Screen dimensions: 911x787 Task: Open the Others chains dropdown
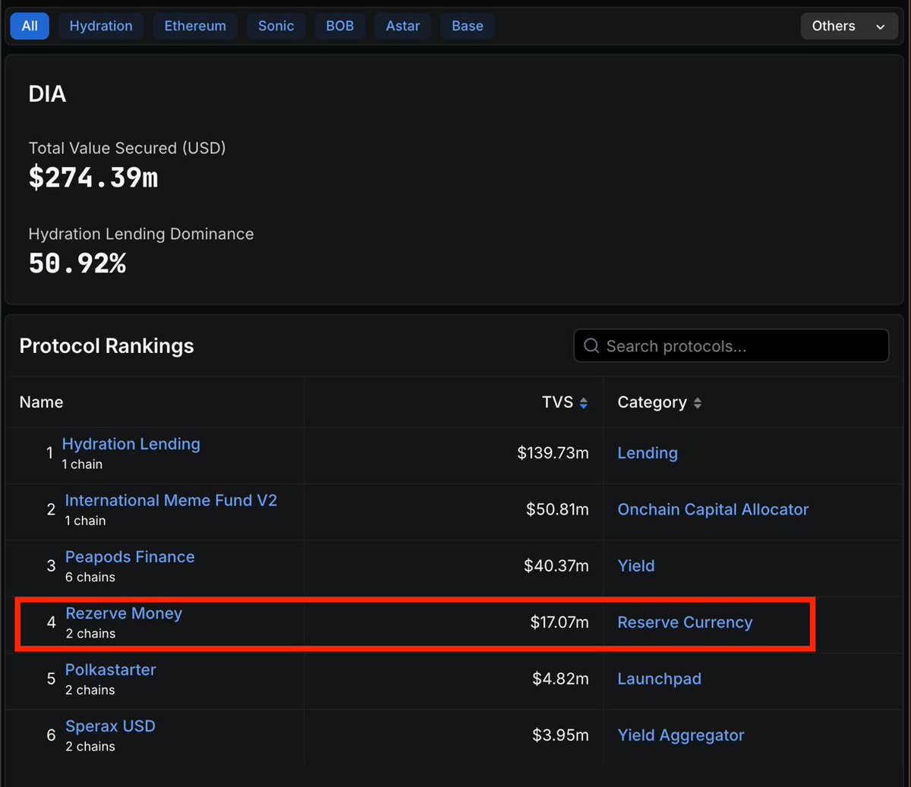click(x=850, y=26)
